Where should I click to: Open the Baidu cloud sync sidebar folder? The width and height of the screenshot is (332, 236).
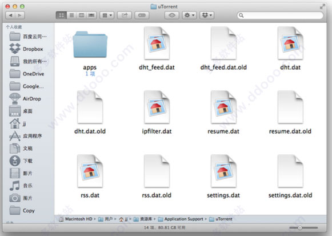pyautogui.click(x=28, y=37)
